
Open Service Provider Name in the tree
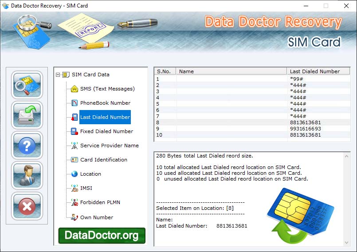pyautogui.click(x=109, y=146)
